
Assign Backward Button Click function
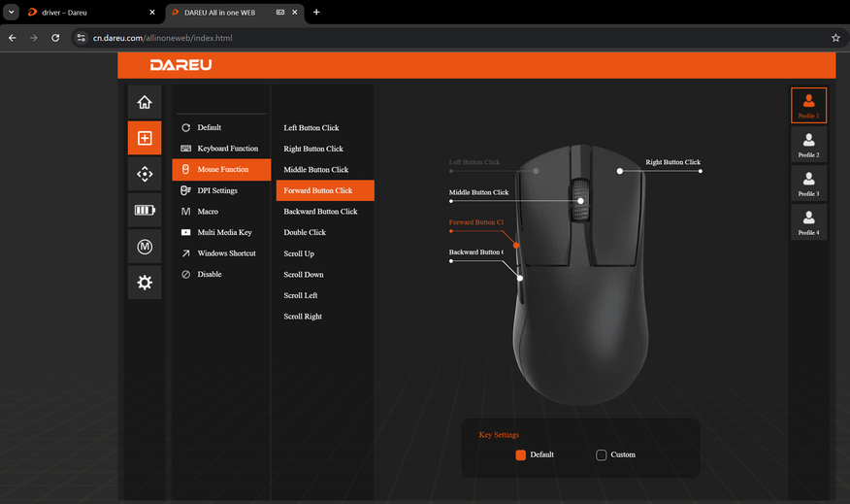[325, 212]
